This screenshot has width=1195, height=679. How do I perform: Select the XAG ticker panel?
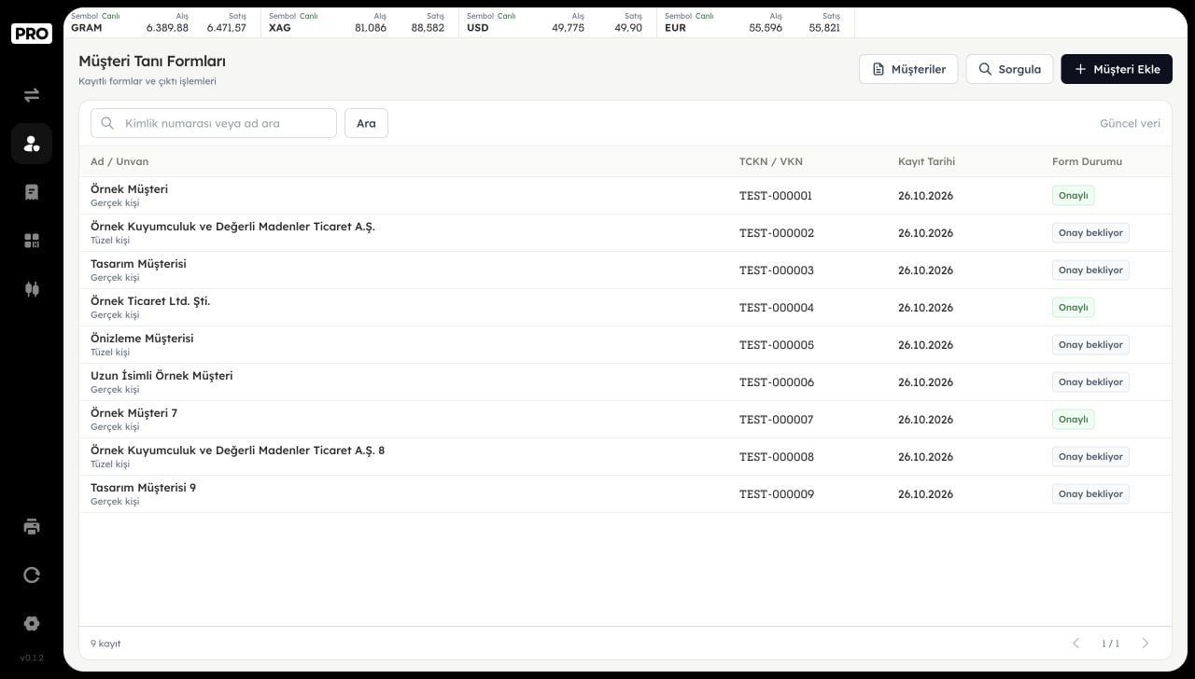pyautogui.click(x=360, y=22)
